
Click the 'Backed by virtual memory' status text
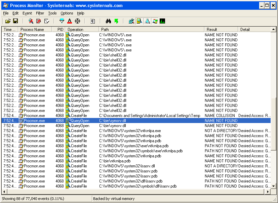coord(114,199)
